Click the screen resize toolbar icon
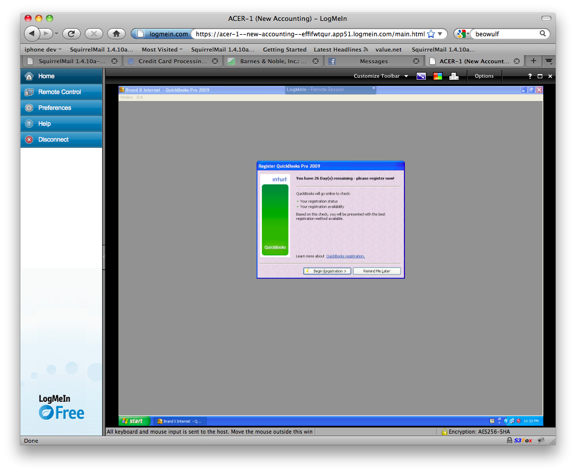Viewport: 576px width, 473px height. [421, 76]
